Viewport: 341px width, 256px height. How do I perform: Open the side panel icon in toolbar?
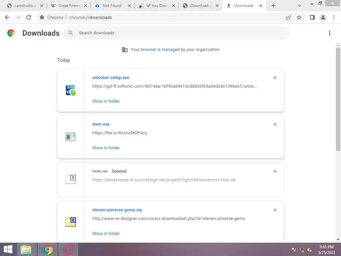(x=312, y=17)
